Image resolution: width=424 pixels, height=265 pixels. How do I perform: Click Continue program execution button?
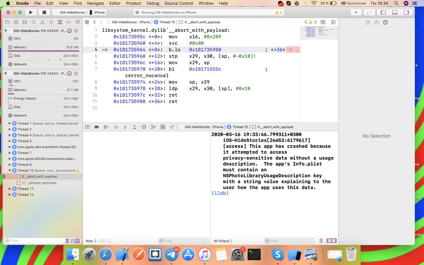(x=106, y=127)
